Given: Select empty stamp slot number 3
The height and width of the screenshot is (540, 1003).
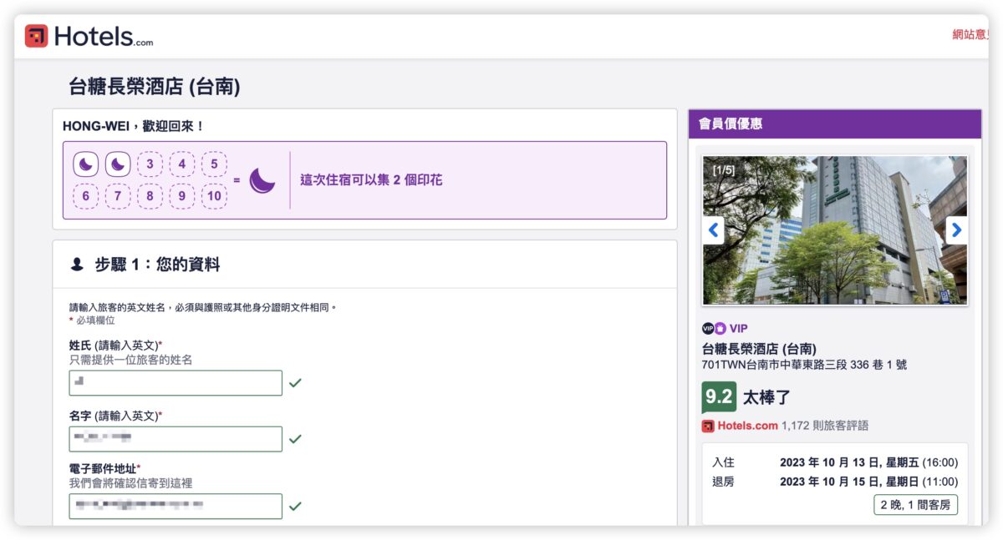Looking at the screenshot, I should click(x=150, y=164).
